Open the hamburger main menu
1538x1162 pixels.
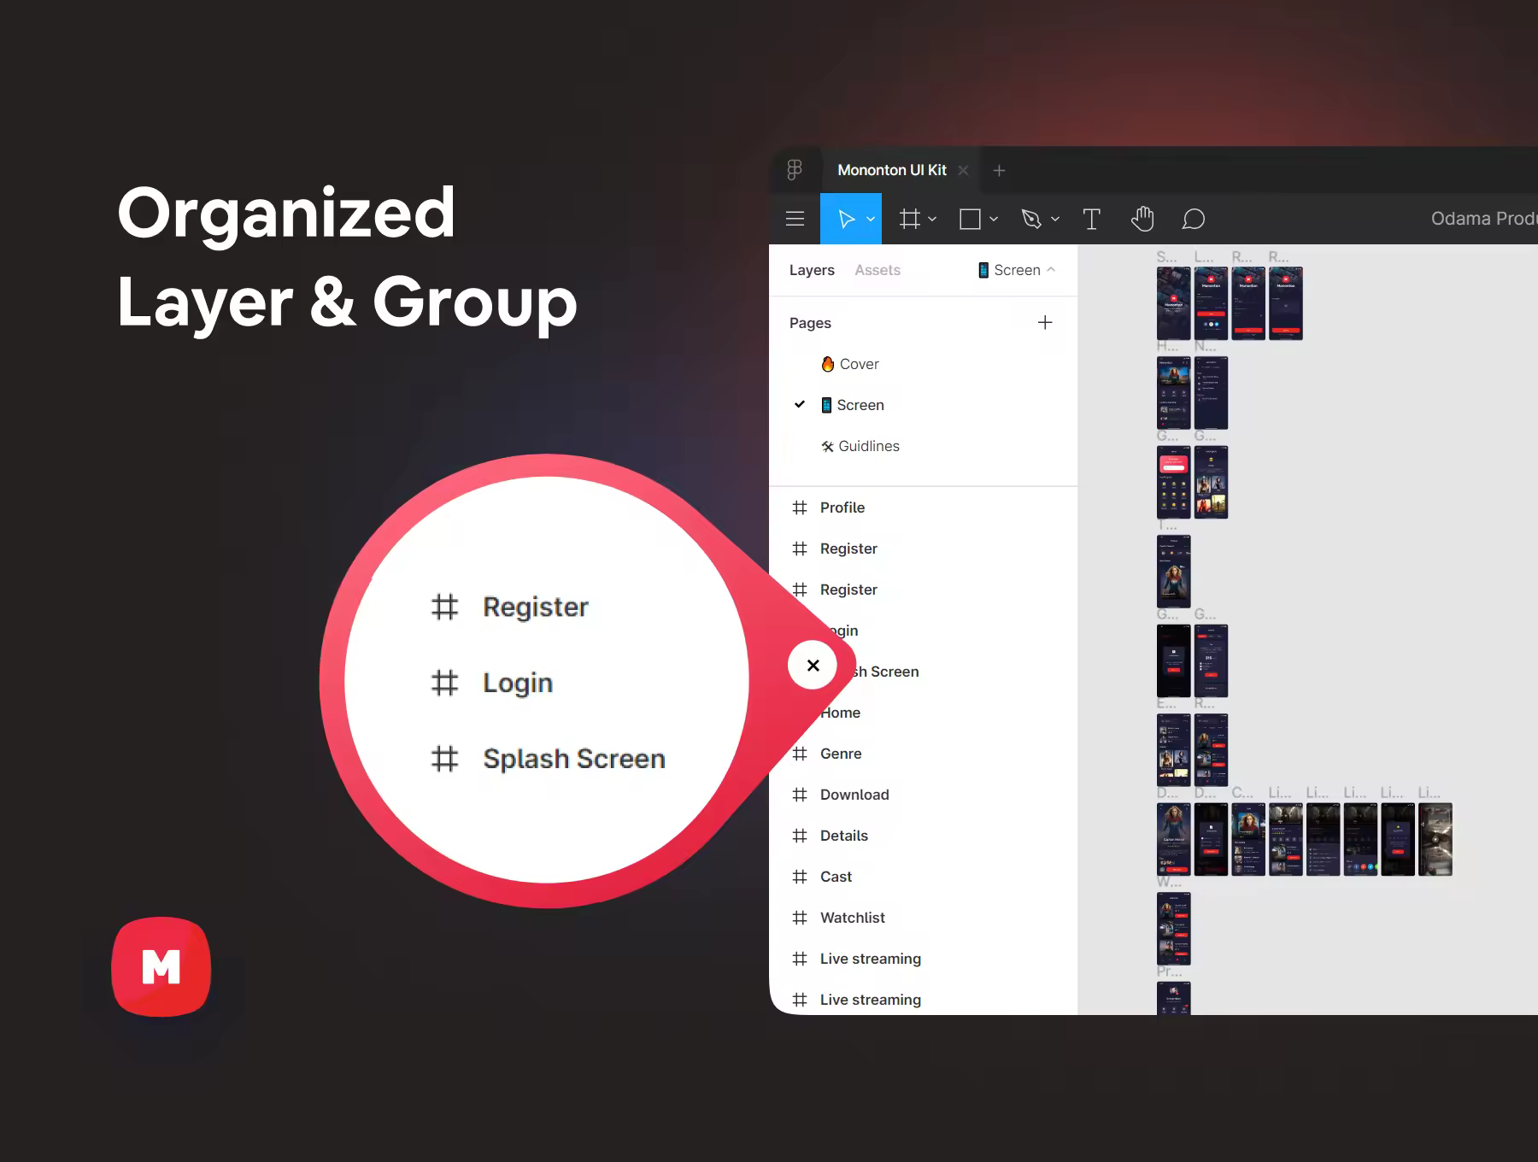795,219
